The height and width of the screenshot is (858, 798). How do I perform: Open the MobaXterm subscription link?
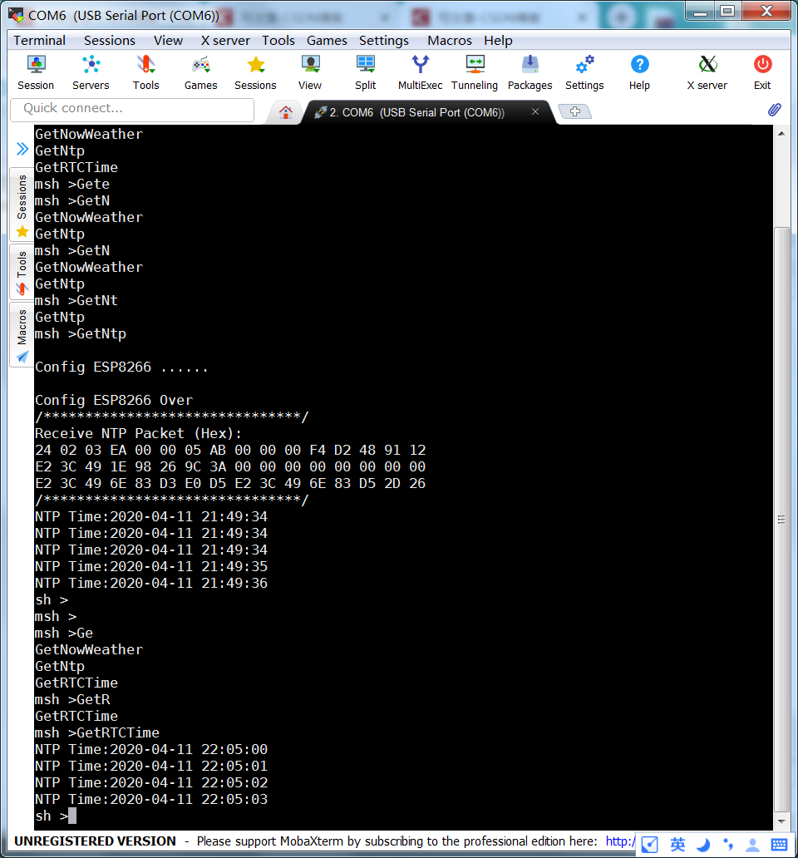coord(619,841)
